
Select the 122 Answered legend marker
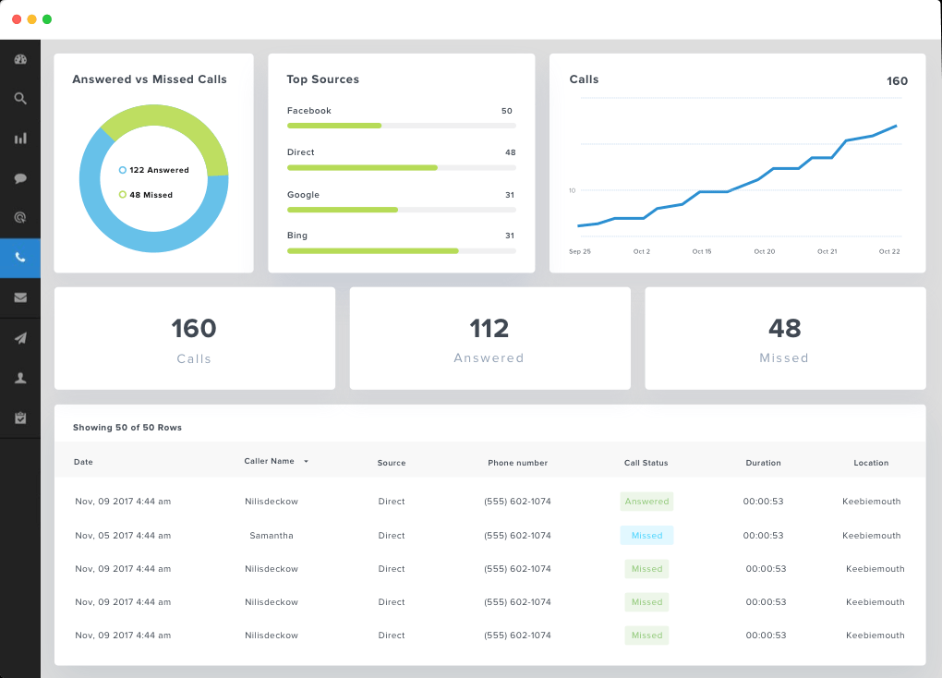[x=123, y=170]
